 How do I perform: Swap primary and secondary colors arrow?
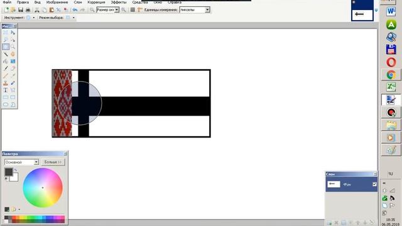[x=16, y=170]
